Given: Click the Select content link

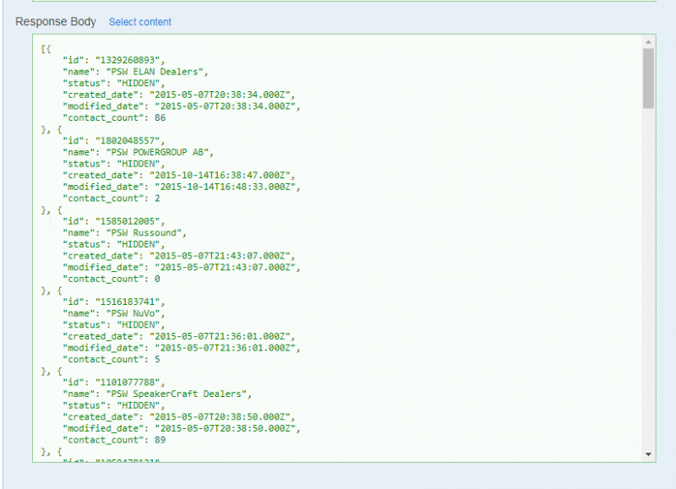Looking at the screenshot, I should (x=140, y=22).
